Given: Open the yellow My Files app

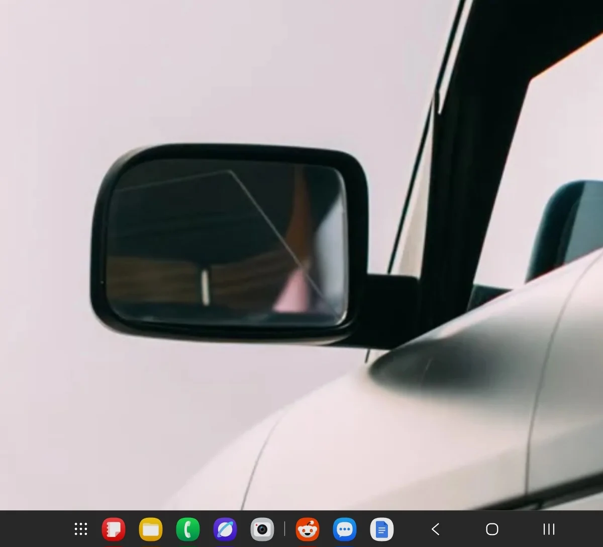Looking at the screenshot, I should point(151,529).
